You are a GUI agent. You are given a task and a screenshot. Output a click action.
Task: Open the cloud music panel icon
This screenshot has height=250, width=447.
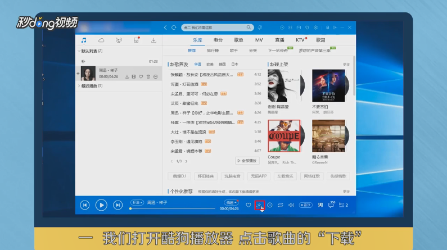(x=101, y=40)
